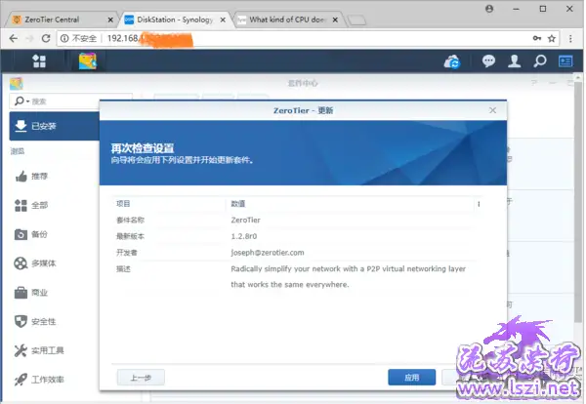The image size is (586, 404).
Task: Close the ZeroTier update dialog
Action: [x=492, y=110]
